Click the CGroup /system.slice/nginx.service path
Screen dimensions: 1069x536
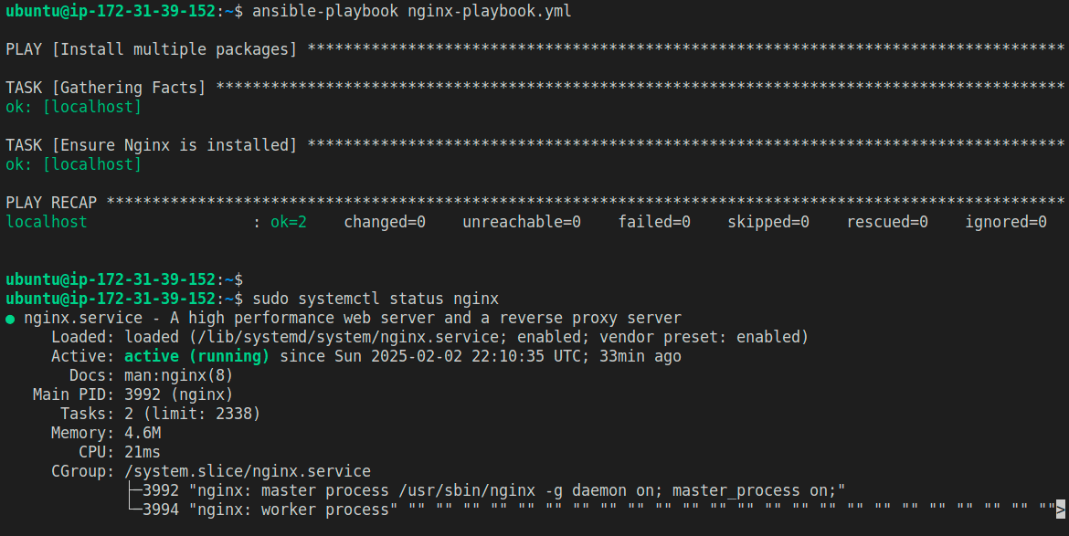coord(248,471)
